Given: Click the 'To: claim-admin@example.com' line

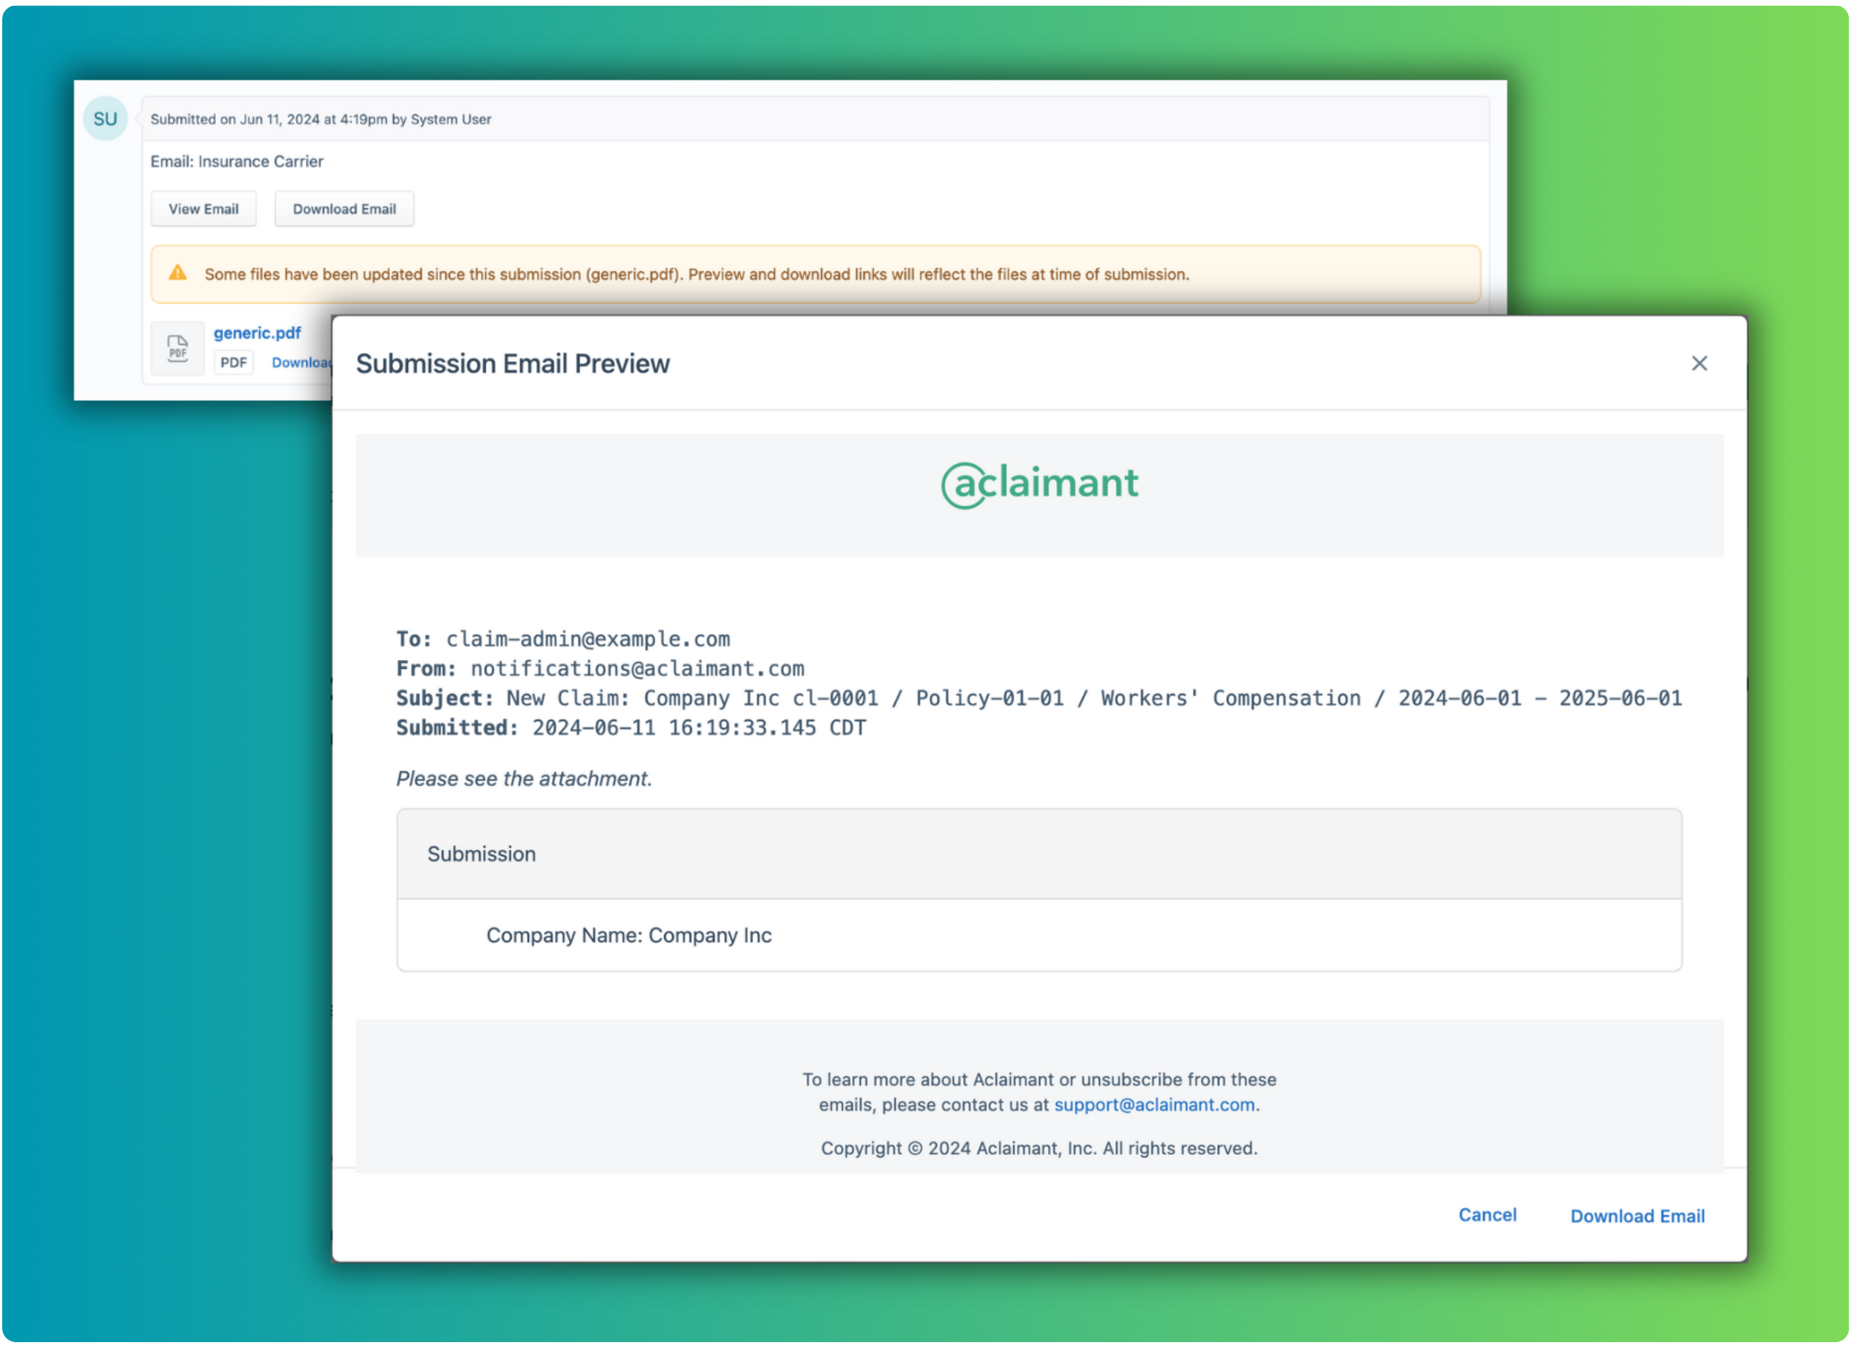Looking at the screenshot, I should pos(563,639).
